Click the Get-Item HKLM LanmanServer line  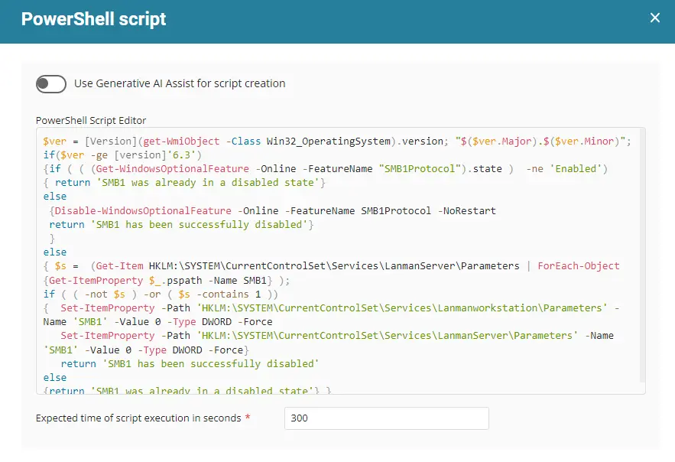[332, 266]
